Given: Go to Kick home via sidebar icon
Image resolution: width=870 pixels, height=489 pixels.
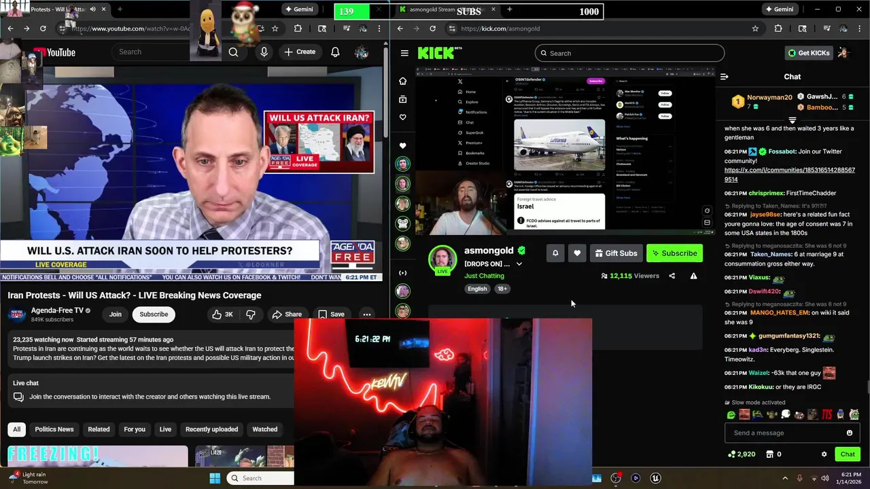Looking at the screenshot, I should pos(402,81).
